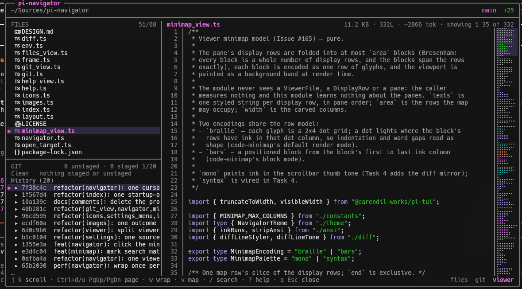Click the main branch indicator

click(x=489, y=10)
